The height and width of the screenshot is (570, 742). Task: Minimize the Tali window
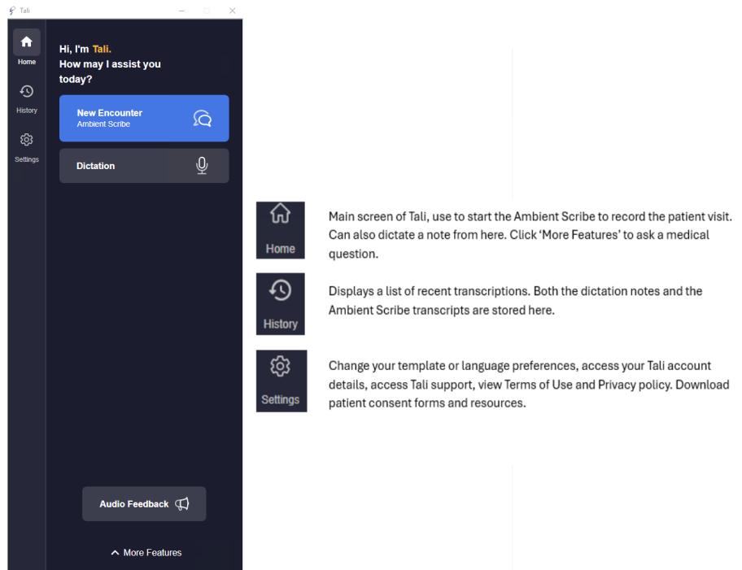(x=181, y=11)
